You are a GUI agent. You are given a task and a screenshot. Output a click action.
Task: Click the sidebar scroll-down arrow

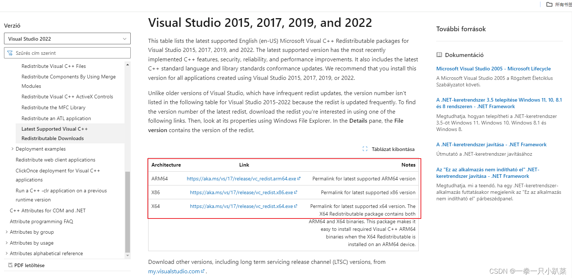point(127,255)
